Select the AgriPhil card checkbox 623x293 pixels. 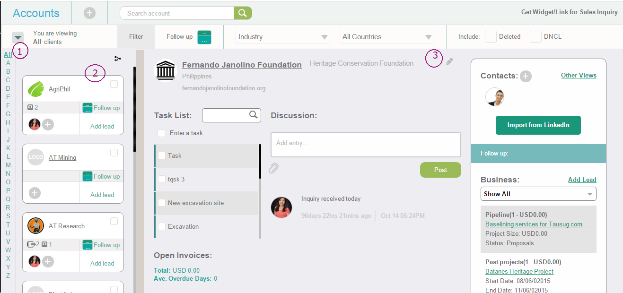[x=114, y=84]
